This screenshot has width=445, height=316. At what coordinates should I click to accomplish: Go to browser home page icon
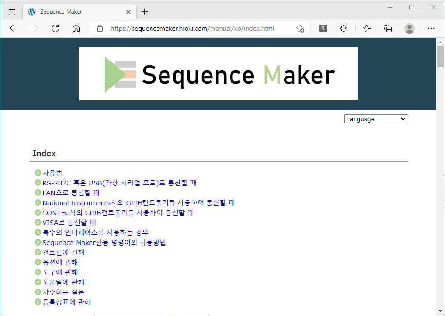(76, 28)
